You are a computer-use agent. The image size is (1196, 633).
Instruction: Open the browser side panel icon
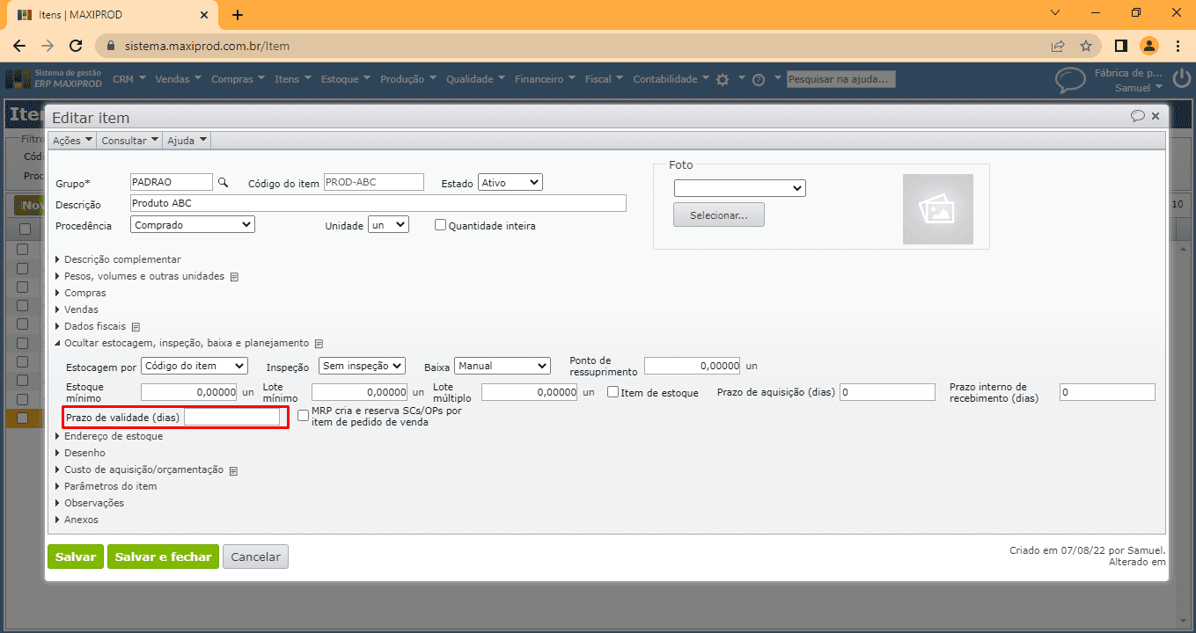tap(1121, 46)
